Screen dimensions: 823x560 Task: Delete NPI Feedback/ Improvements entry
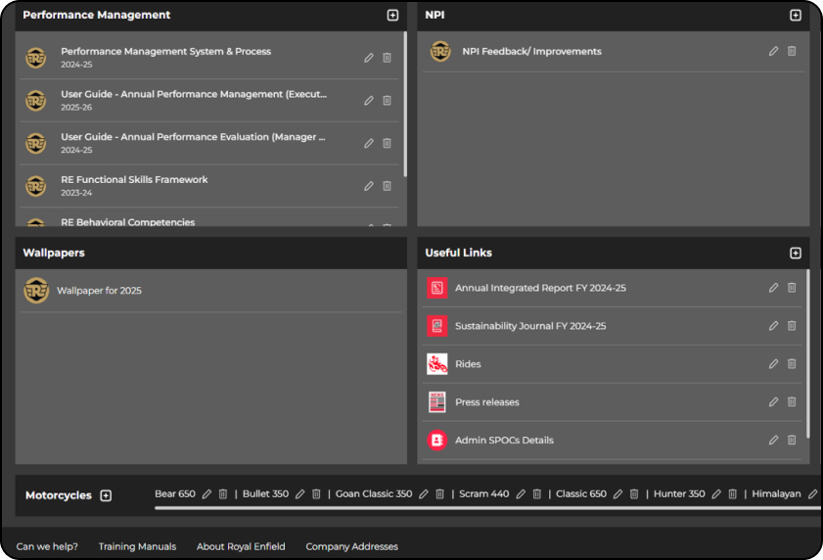(x=792, y=51)
